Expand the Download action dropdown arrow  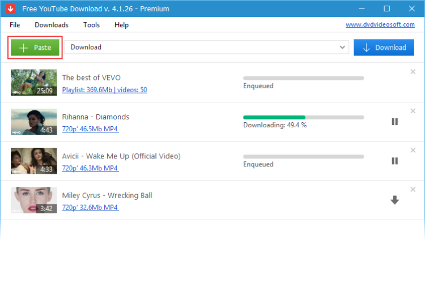tap(342, 48)
